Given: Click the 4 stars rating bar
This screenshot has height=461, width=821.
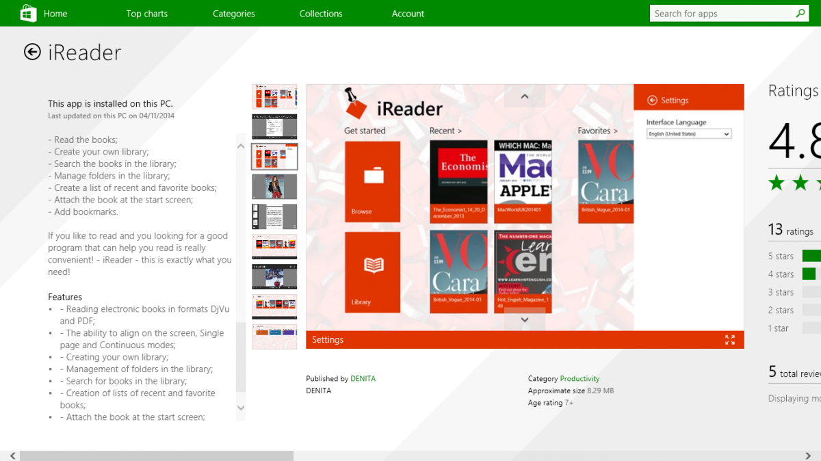Looking at the screenshot, I should pos(811,274).
